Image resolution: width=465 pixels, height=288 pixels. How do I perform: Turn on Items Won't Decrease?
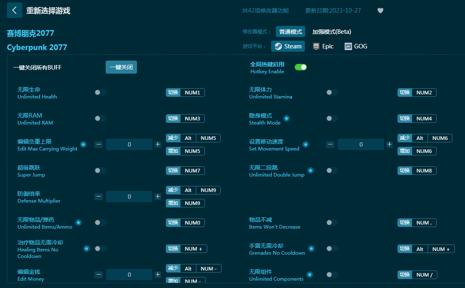pos(332,223)
